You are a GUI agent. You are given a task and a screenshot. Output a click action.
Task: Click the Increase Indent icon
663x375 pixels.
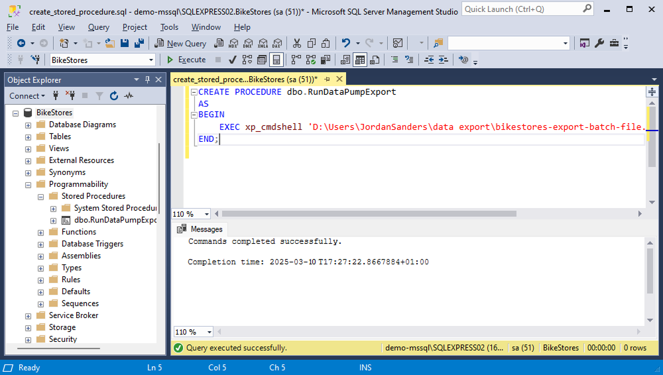point(443,60)
